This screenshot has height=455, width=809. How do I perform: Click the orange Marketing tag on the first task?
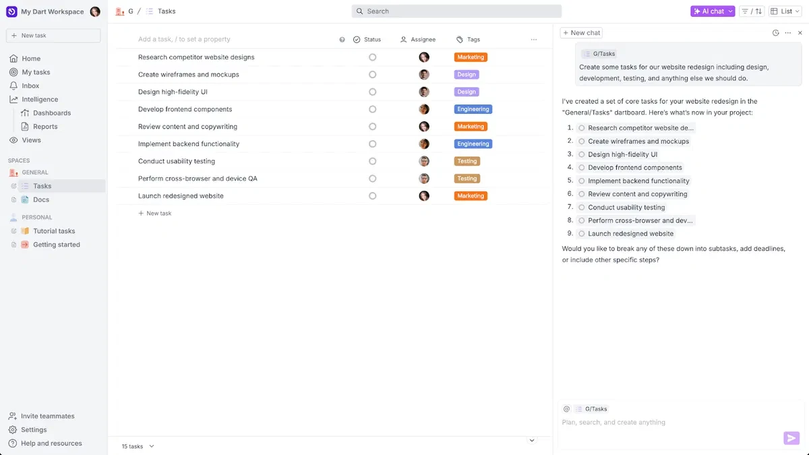tap(471, 57)
